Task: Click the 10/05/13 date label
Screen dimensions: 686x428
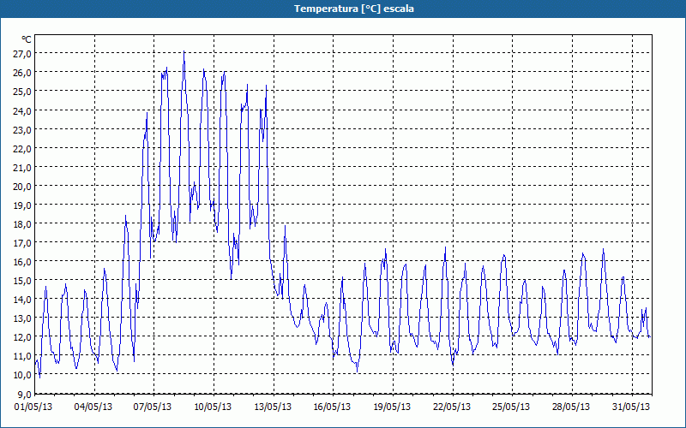Action: pyautogui.click(x=213, y=407)
